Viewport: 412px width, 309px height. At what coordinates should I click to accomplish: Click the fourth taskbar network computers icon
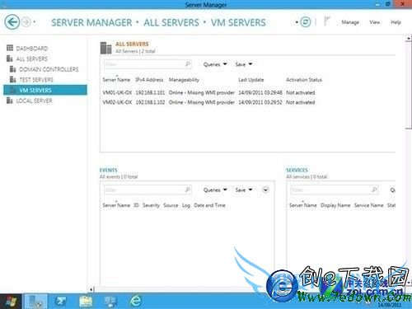(x=111, y=302)
